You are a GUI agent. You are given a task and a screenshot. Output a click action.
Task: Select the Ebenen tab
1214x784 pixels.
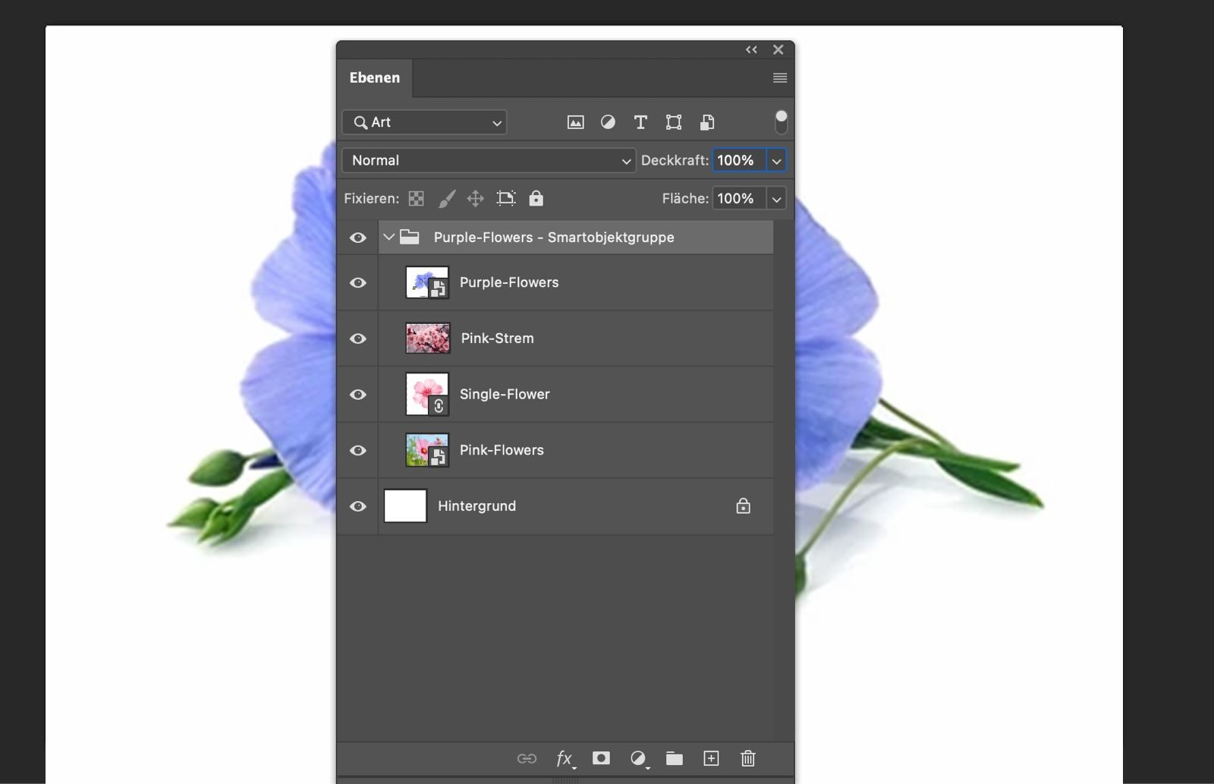[375, 78]
